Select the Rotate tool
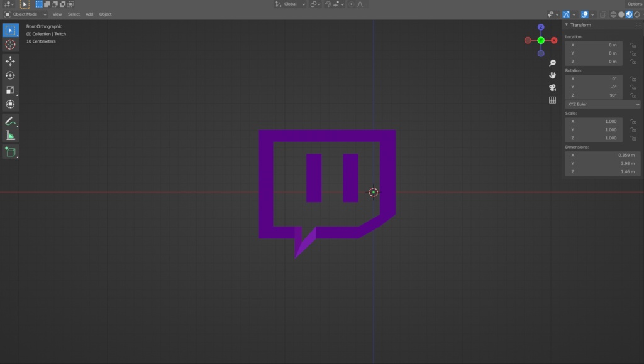Viewport: 644px width, 364px height. [10, 75]
